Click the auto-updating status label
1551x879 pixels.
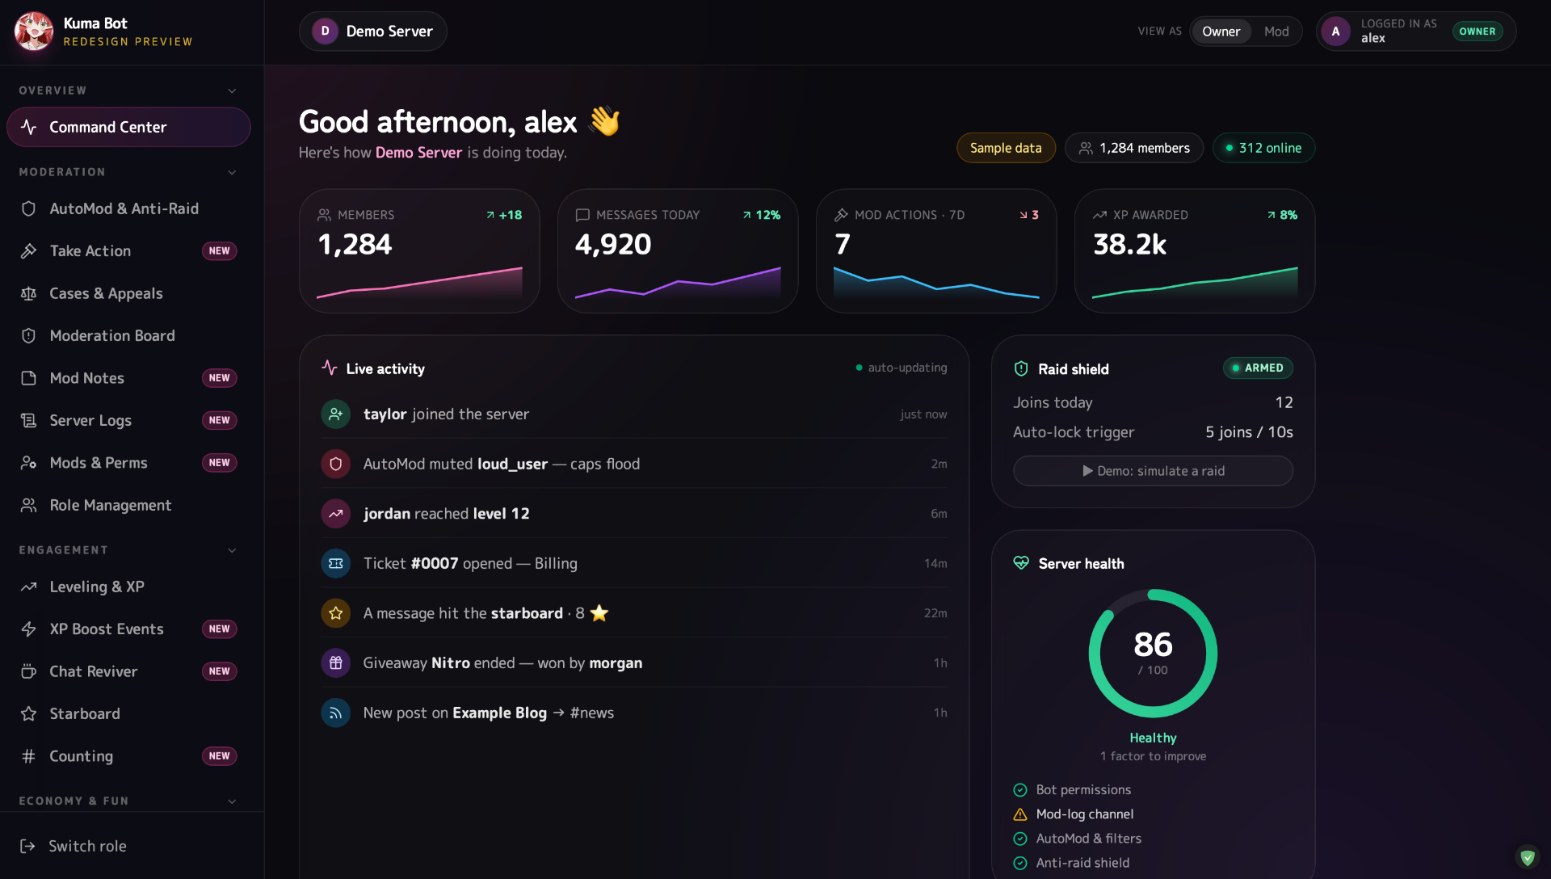(902, 368)
